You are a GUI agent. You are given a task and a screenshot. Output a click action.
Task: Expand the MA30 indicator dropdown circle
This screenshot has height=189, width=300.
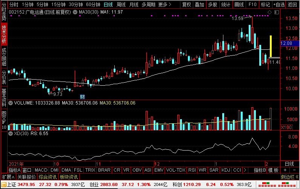(x=75, y=12)
